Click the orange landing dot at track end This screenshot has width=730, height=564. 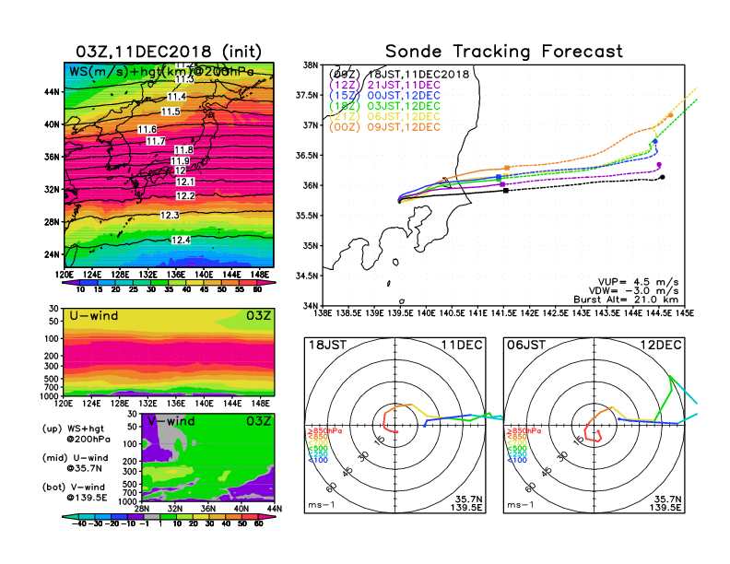tap(670, 115)
